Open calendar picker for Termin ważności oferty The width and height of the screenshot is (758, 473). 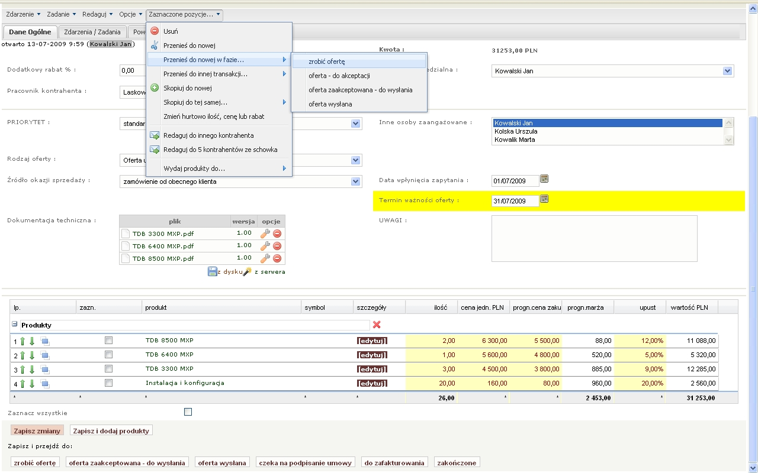click(544, 199)
